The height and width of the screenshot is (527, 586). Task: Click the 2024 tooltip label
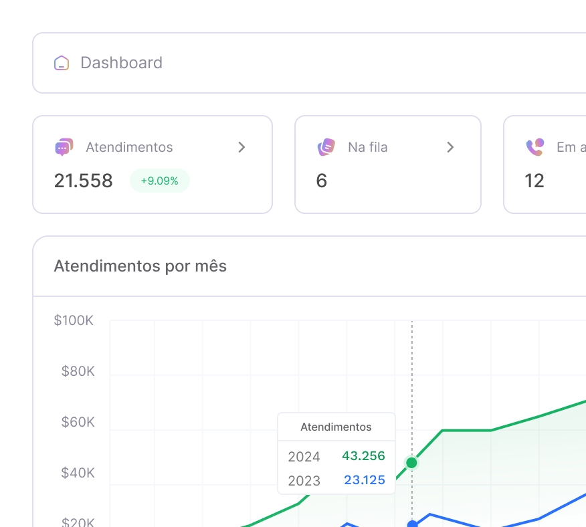pyautogui.click(x=304, y=457)
